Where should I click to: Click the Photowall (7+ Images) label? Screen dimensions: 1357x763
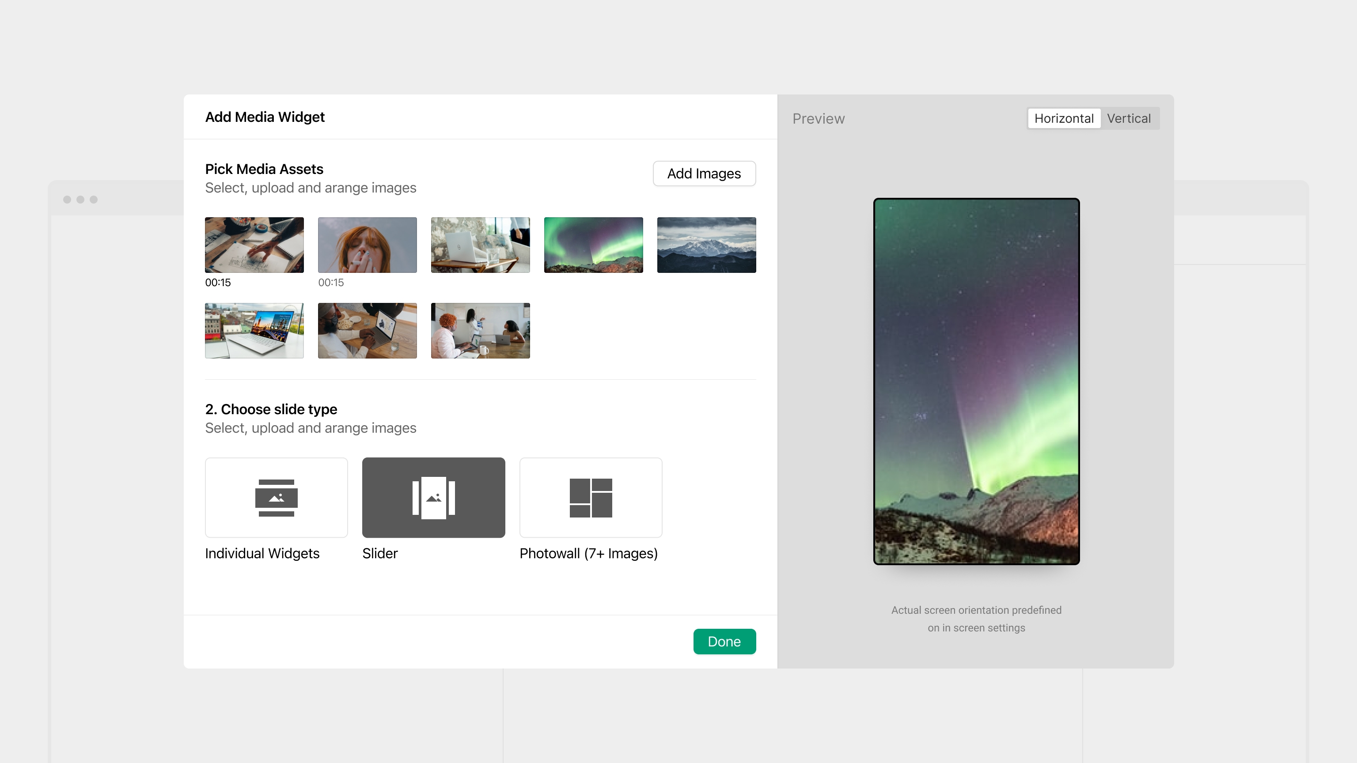click(588, 553)
